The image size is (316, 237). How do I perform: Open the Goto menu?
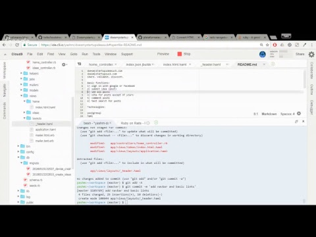coord(74,54)
